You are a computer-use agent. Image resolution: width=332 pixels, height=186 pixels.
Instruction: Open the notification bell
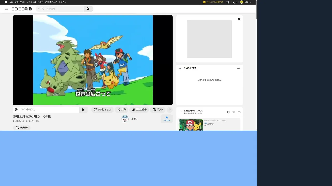[x=235, y=2]
